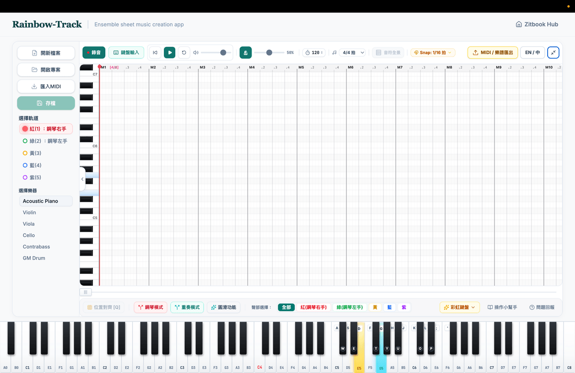Adjust the main volume slider
The width and height of the screenshot is (575, 373).
[x=216, y=53]
